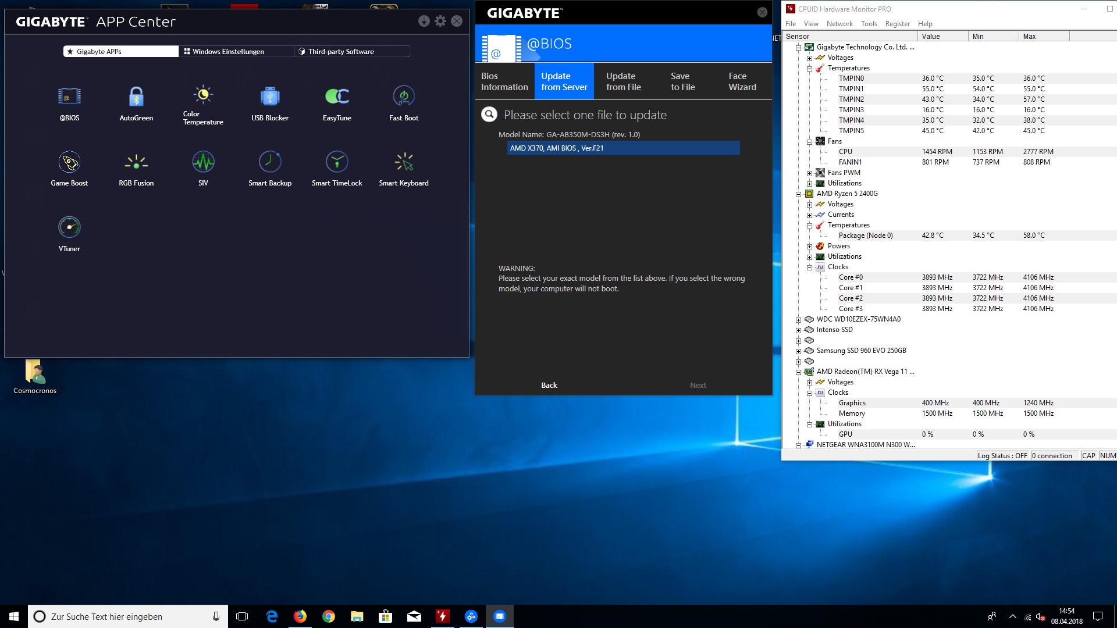
Task: Open the EasyTune application icon
Action: tap(337, 97)
